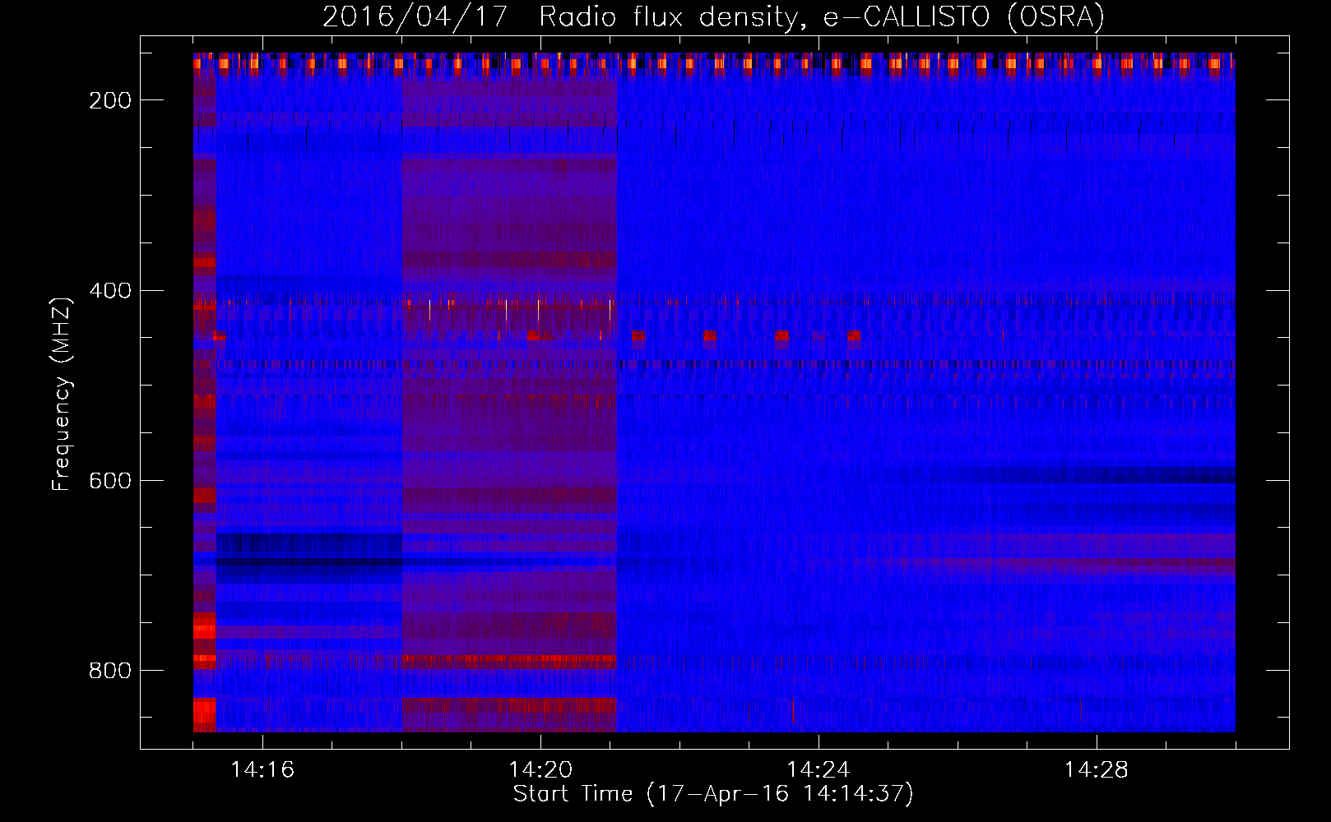The height and width of the screenshot is (822, 1331).
Task: Click the 'Frequency (MHZ)' axis label
Action: [62, 395]
